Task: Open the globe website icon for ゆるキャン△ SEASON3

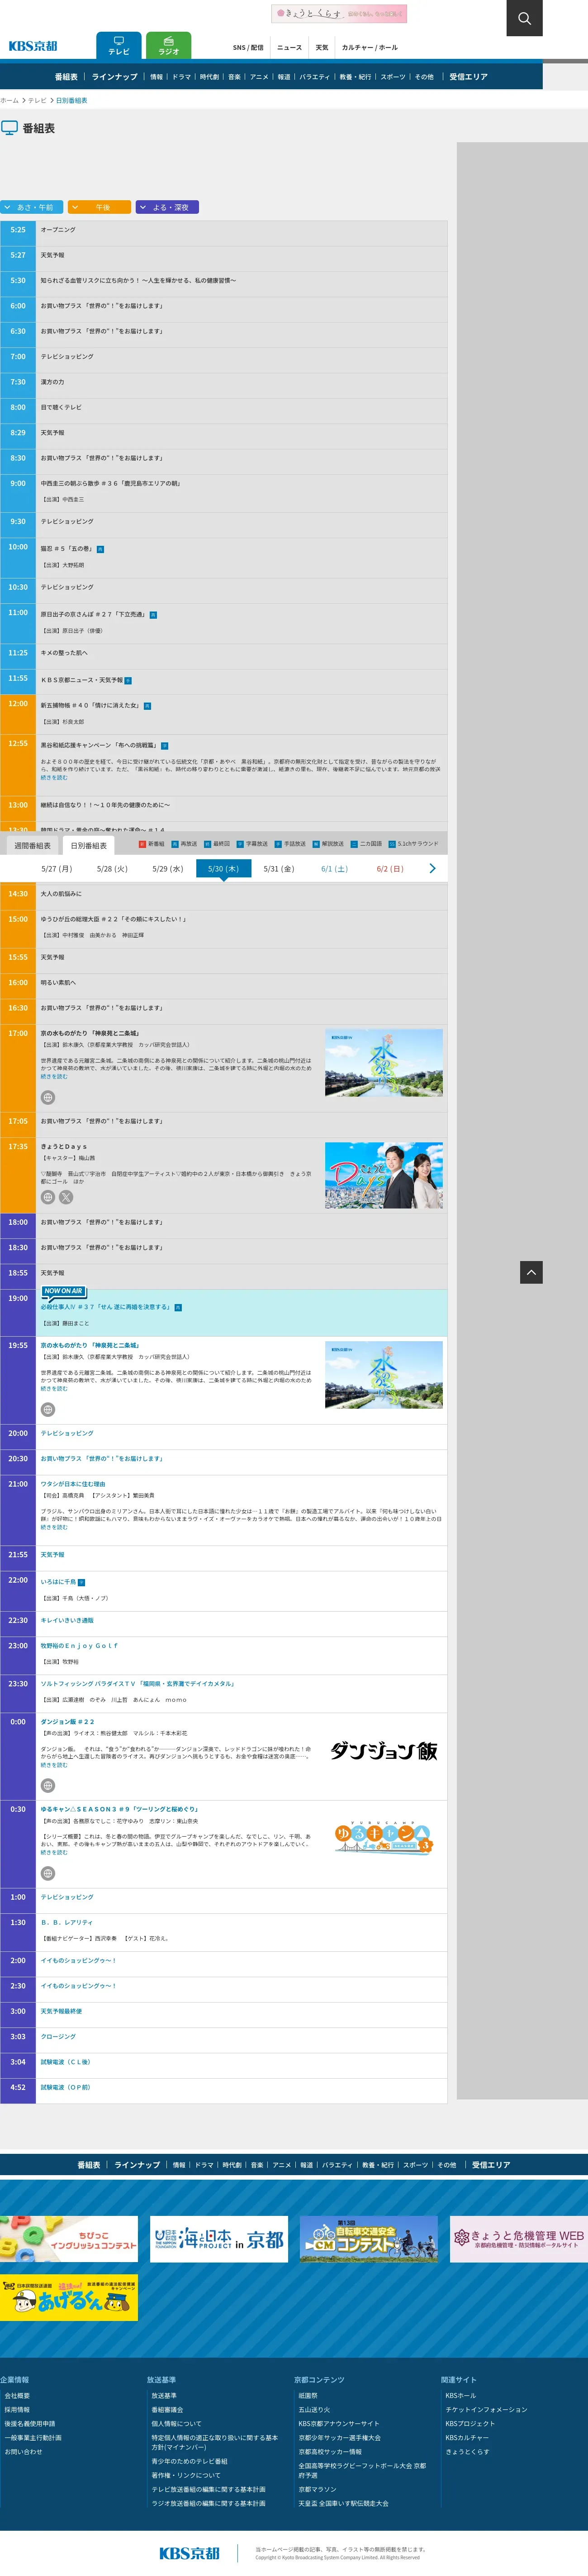Action: [x=48, y=1873]
